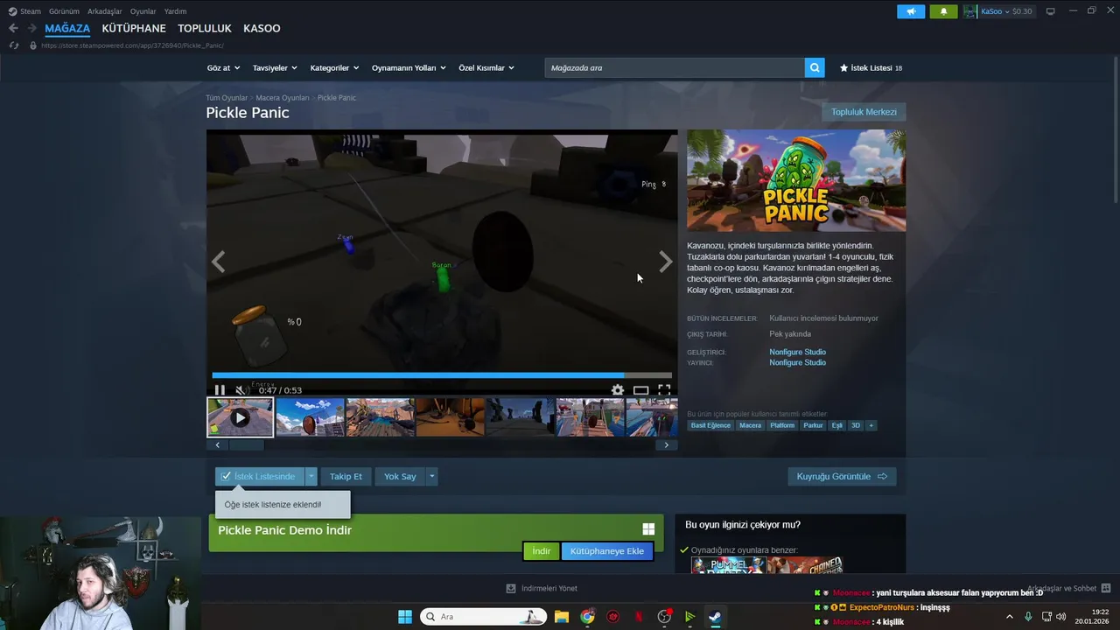
Task: Open Chrome from the taskbar
Action: tap(587, 617)
